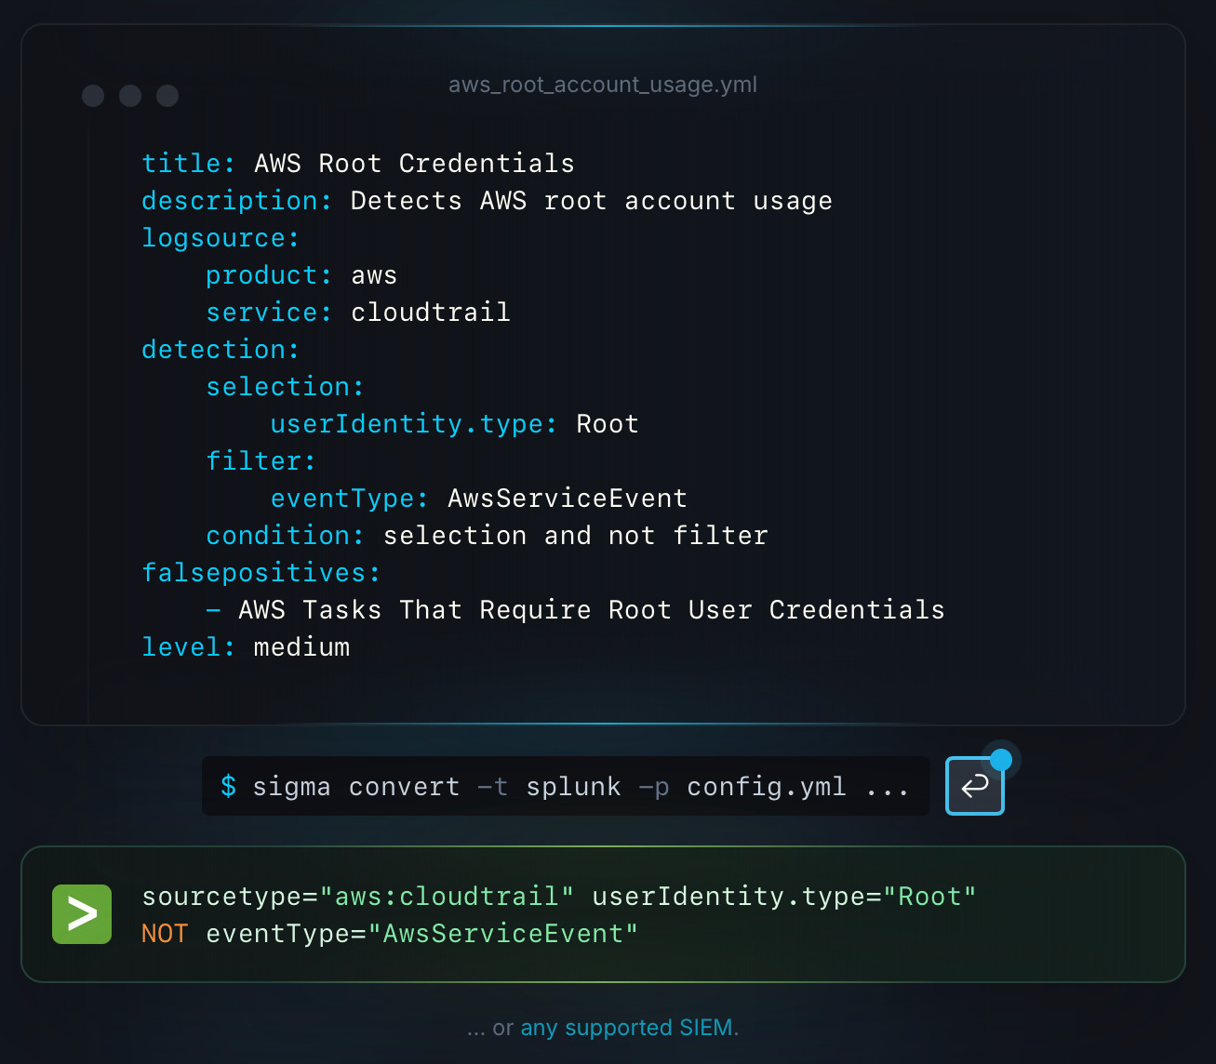Click eventType="AwsServiceEvent" in Splunk output
This screenshot has height=1064, width=1216.
tap(422, 934)
